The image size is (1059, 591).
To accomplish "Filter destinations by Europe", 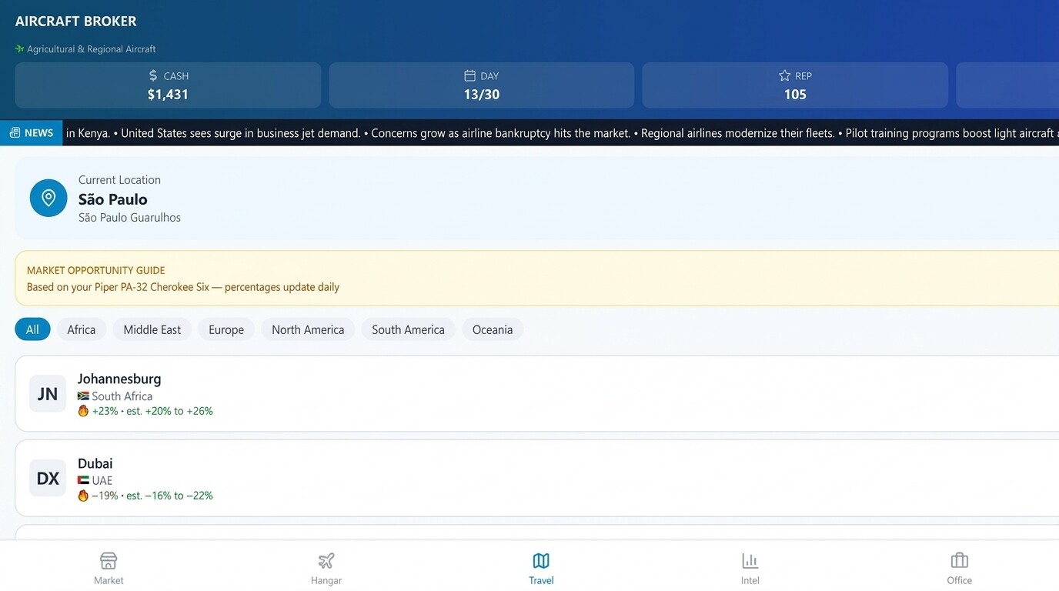I will coord(226,329).
